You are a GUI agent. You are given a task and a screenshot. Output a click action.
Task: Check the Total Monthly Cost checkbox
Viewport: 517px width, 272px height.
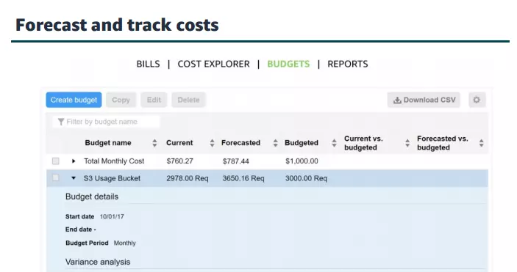coord(56,161)
